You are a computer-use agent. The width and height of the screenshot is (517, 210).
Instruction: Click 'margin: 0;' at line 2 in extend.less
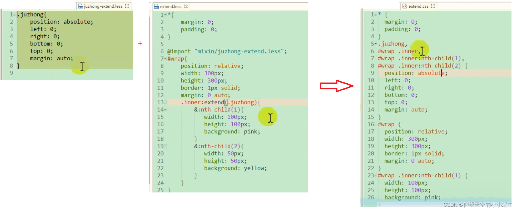coord(197,22)
